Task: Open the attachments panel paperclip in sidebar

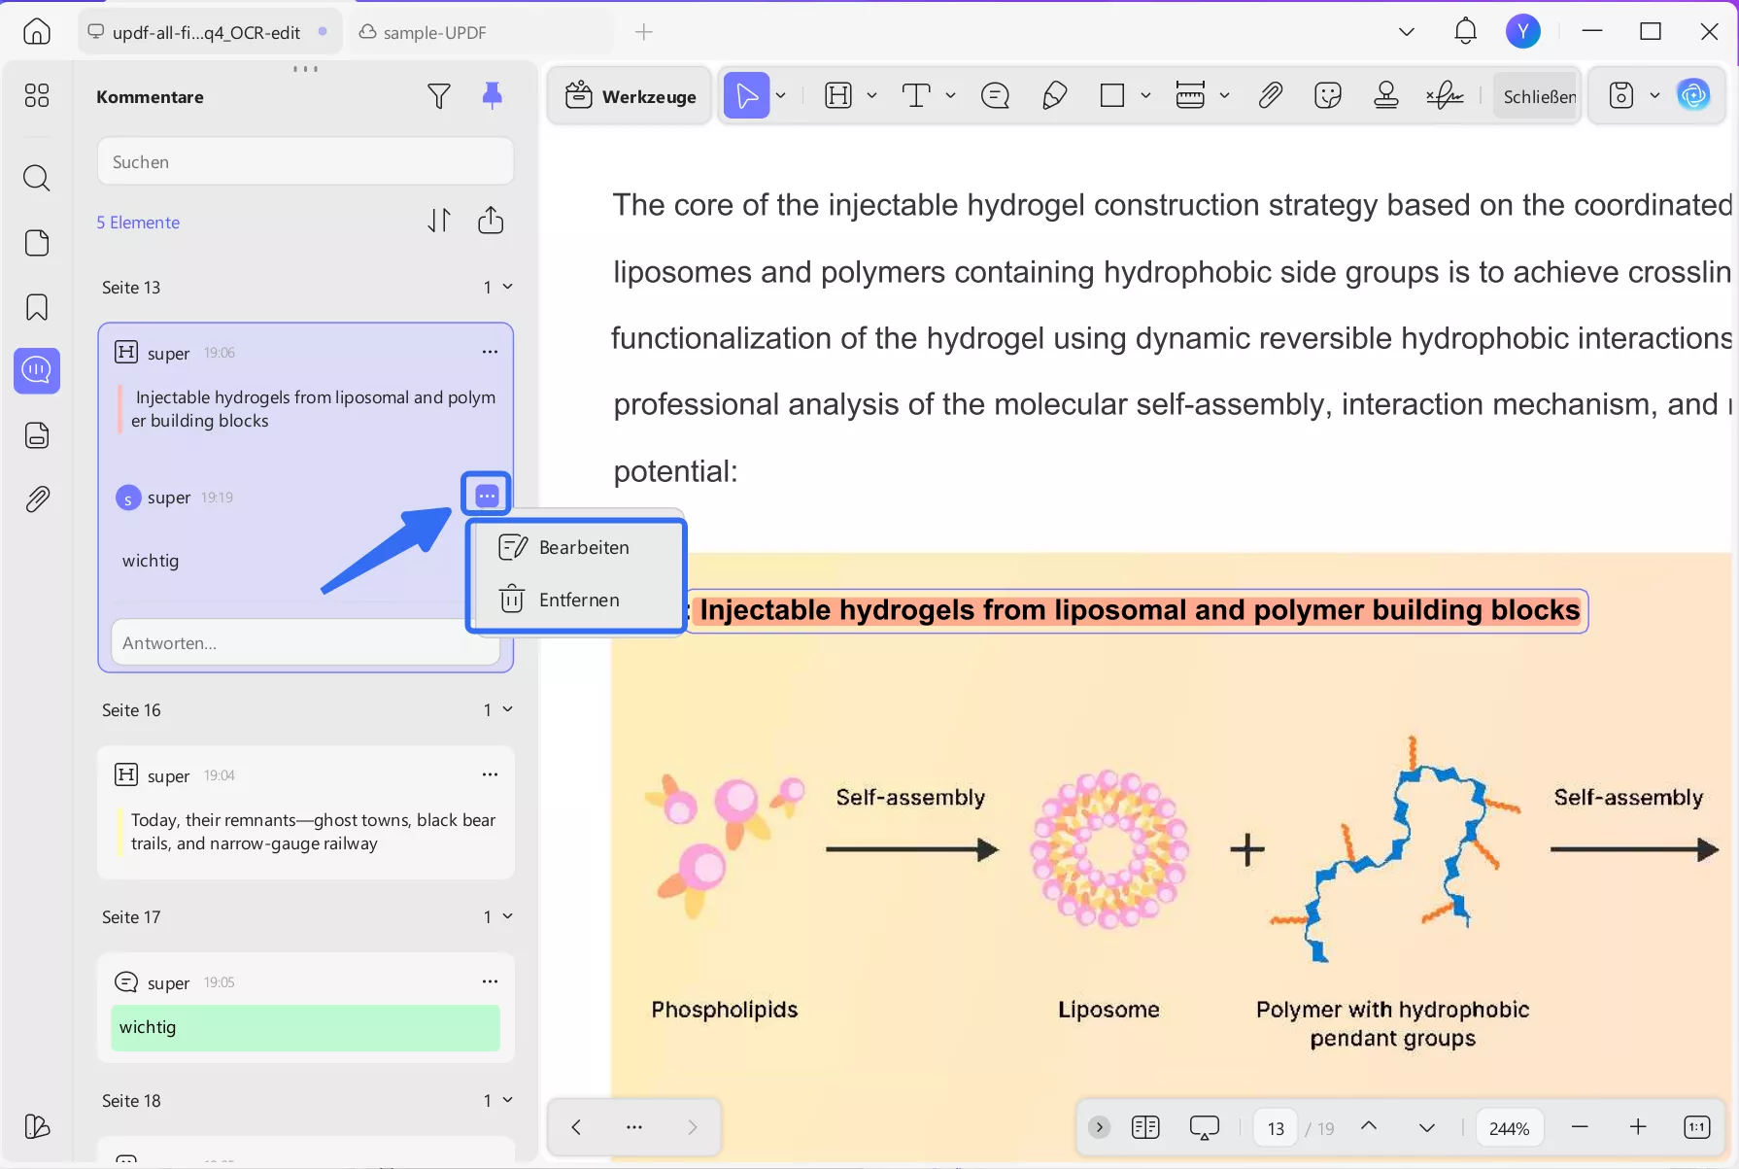Action: [37, 499]
